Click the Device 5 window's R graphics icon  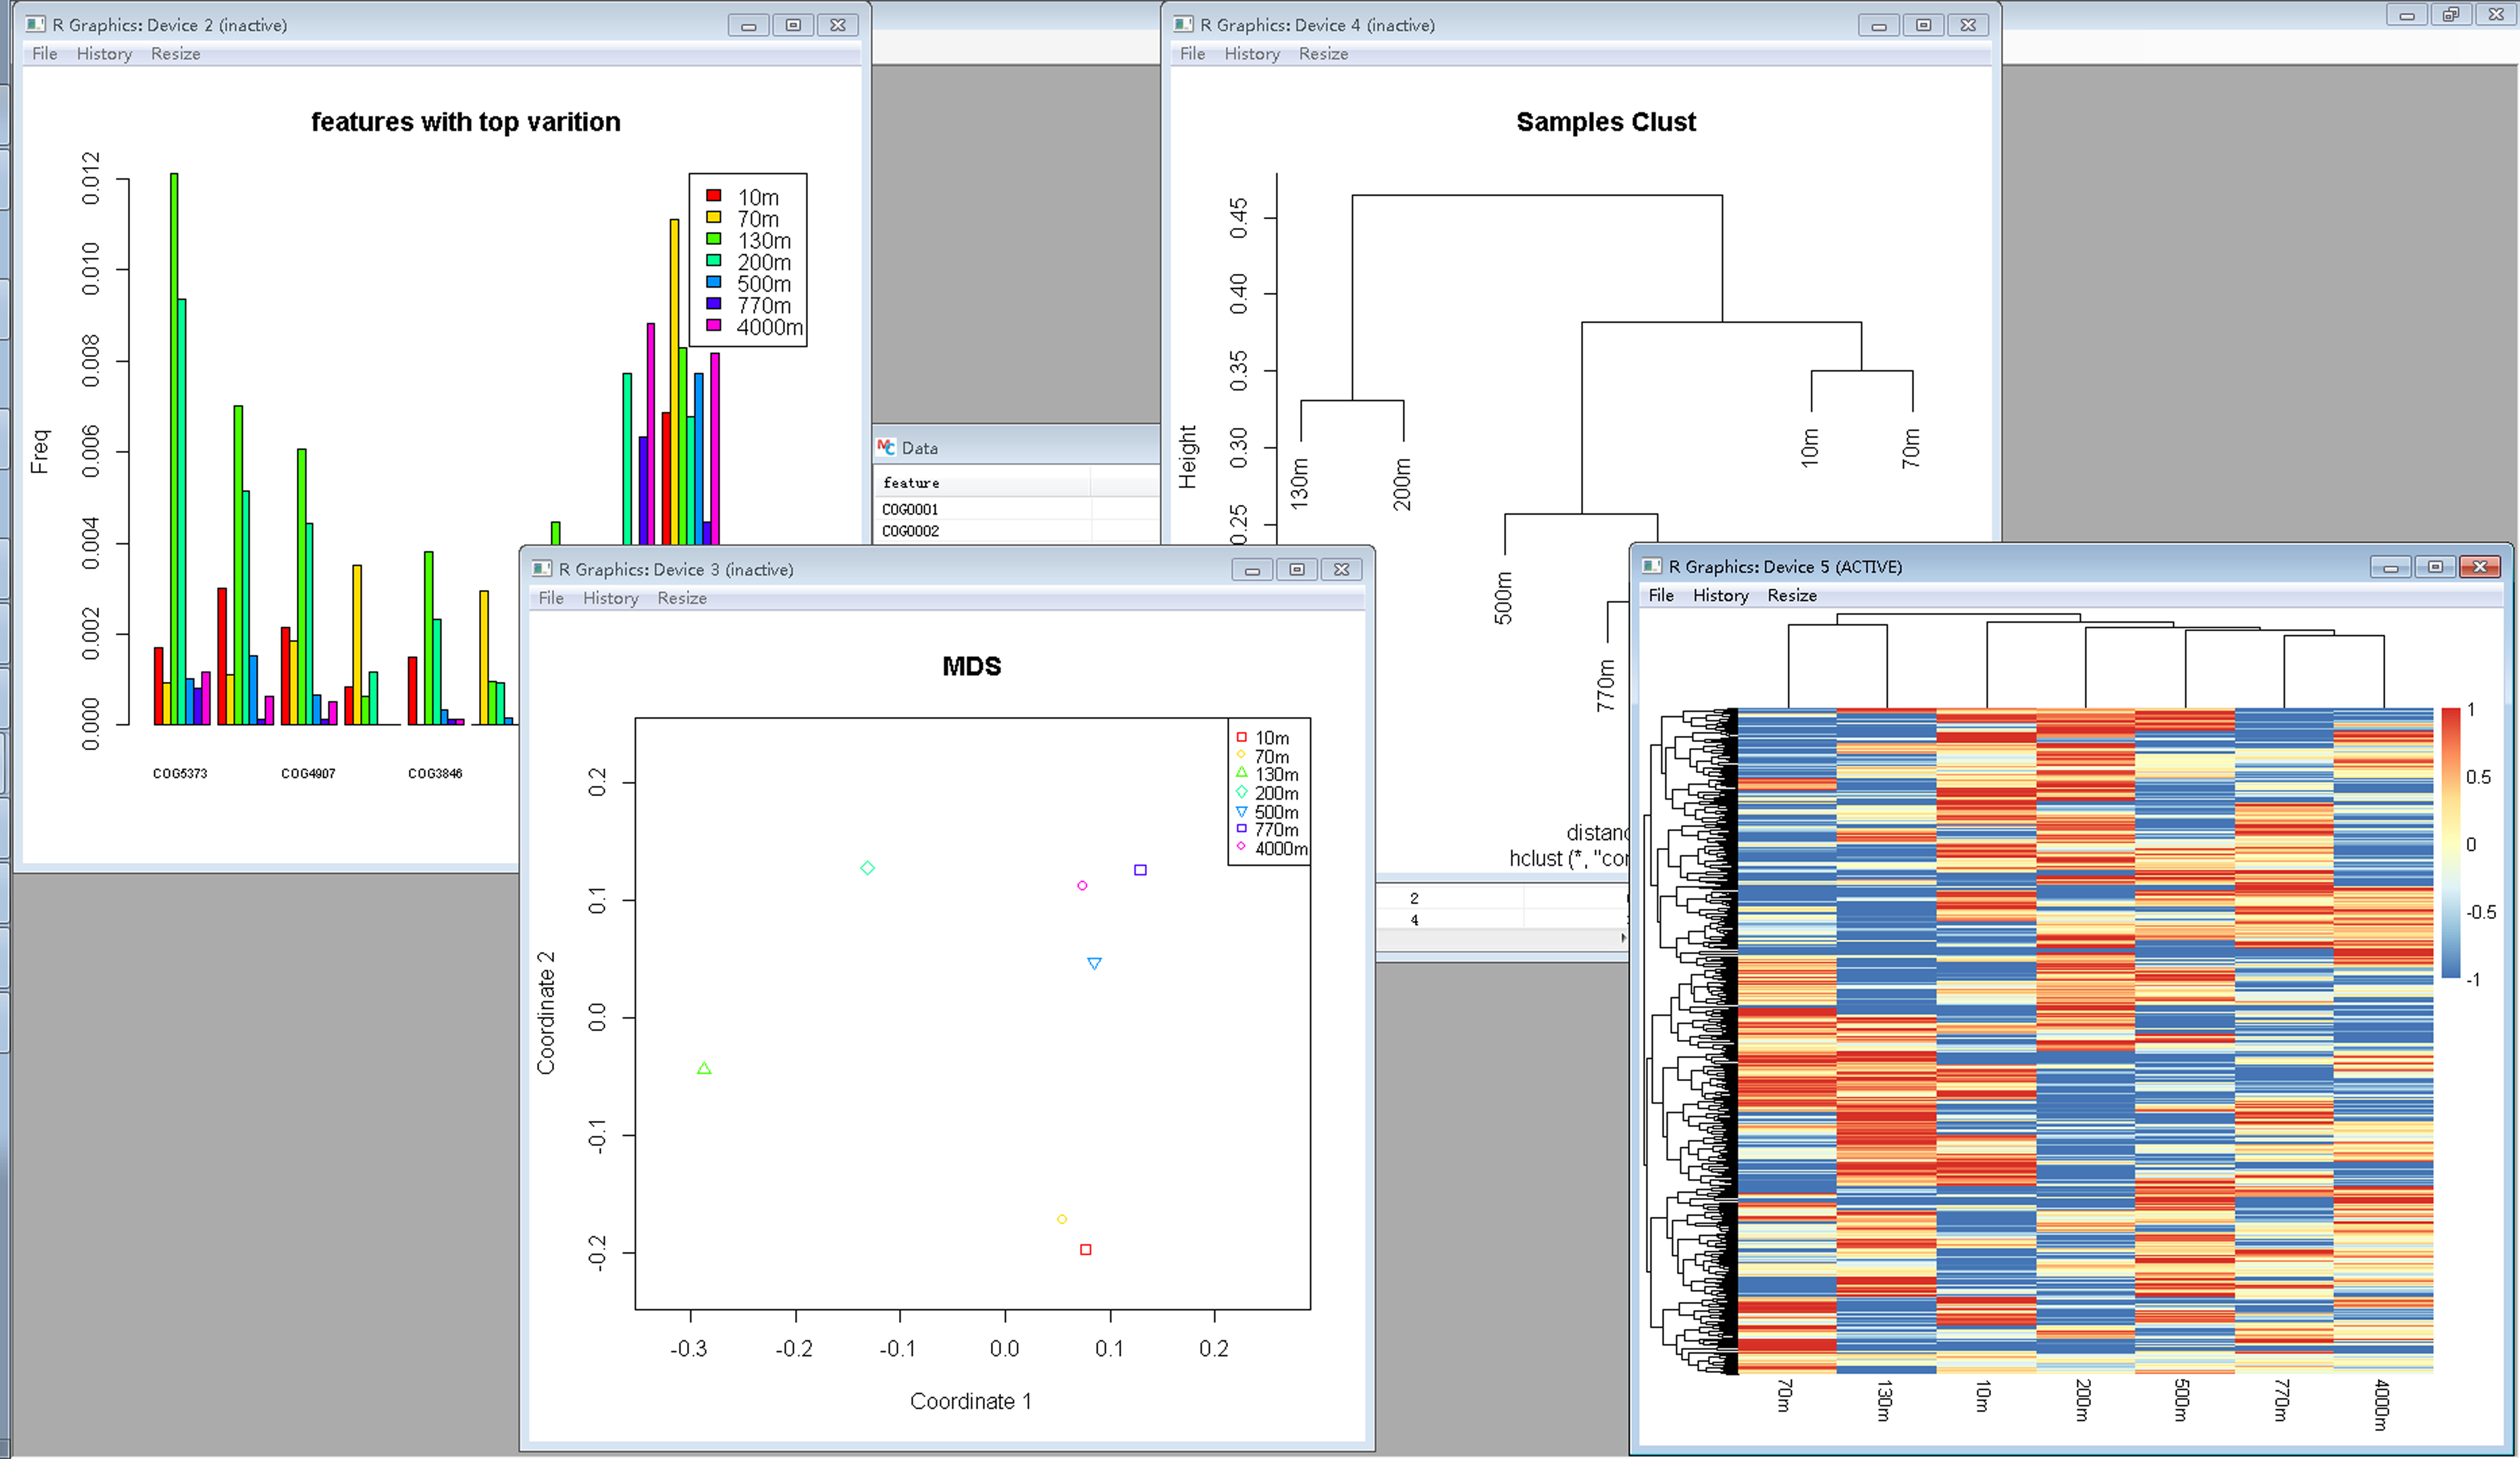(1652, 566)
